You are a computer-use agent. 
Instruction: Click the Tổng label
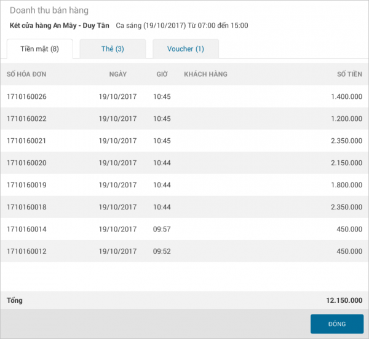click(15, 300)
